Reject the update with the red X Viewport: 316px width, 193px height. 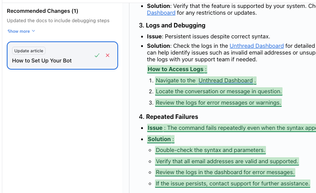click(108, 55)
